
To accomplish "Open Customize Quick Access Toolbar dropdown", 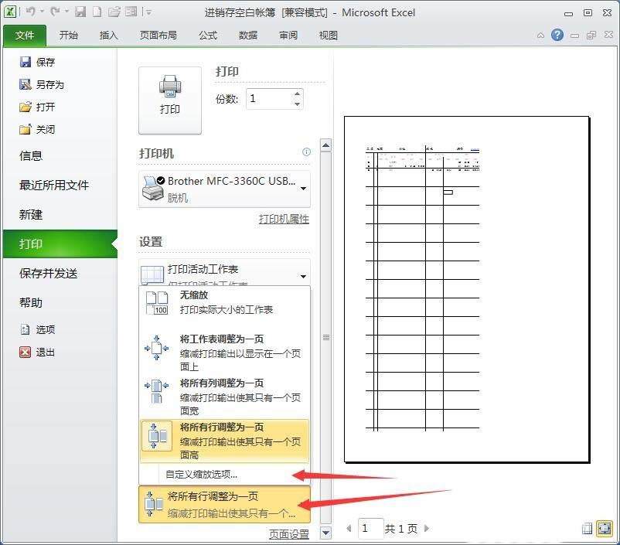I will (148, 12).
